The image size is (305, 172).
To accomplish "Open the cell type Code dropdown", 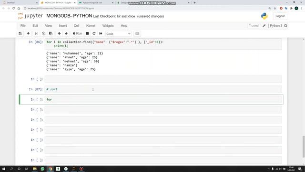I will click(118, 34).
